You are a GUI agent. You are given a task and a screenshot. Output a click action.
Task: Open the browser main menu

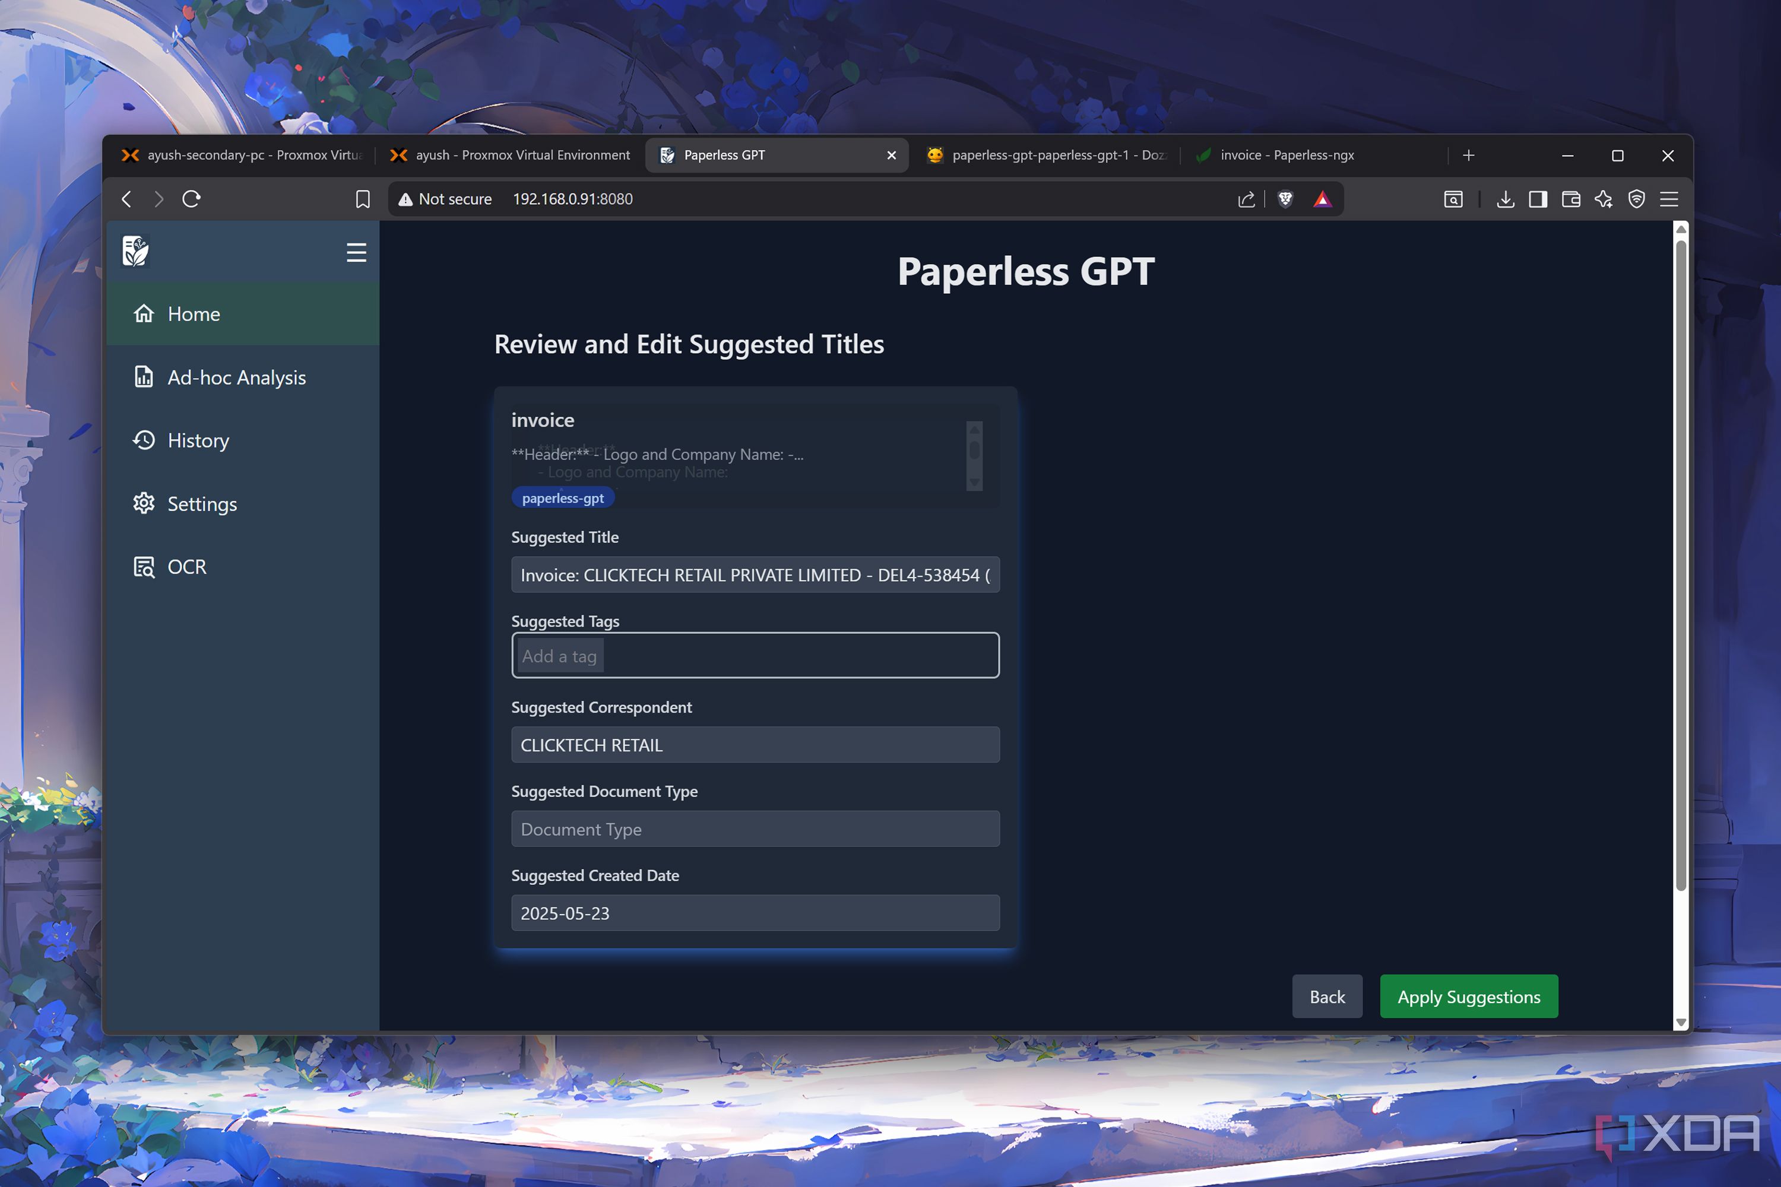pos(1669,199)
